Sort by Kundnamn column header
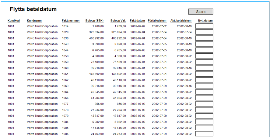The height and width of the screenshot is (137, 270). [34, 21]
